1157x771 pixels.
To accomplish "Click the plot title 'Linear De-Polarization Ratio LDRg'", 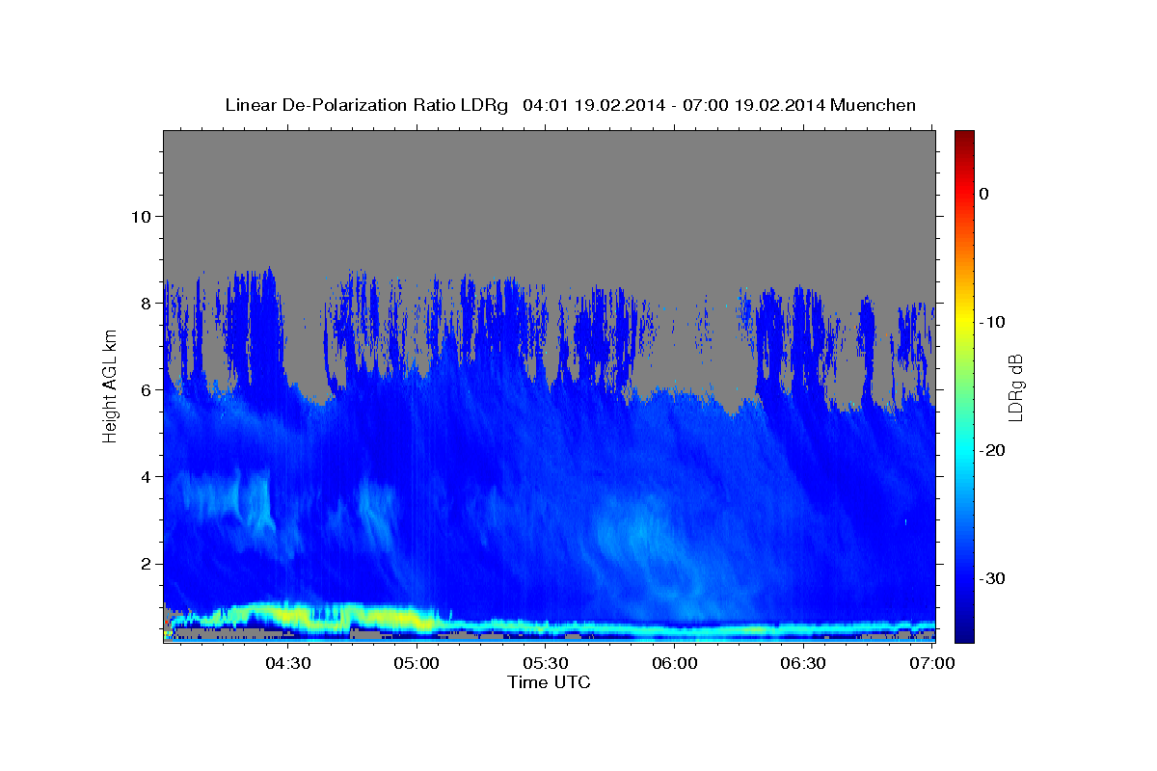I will pos(366,105).
